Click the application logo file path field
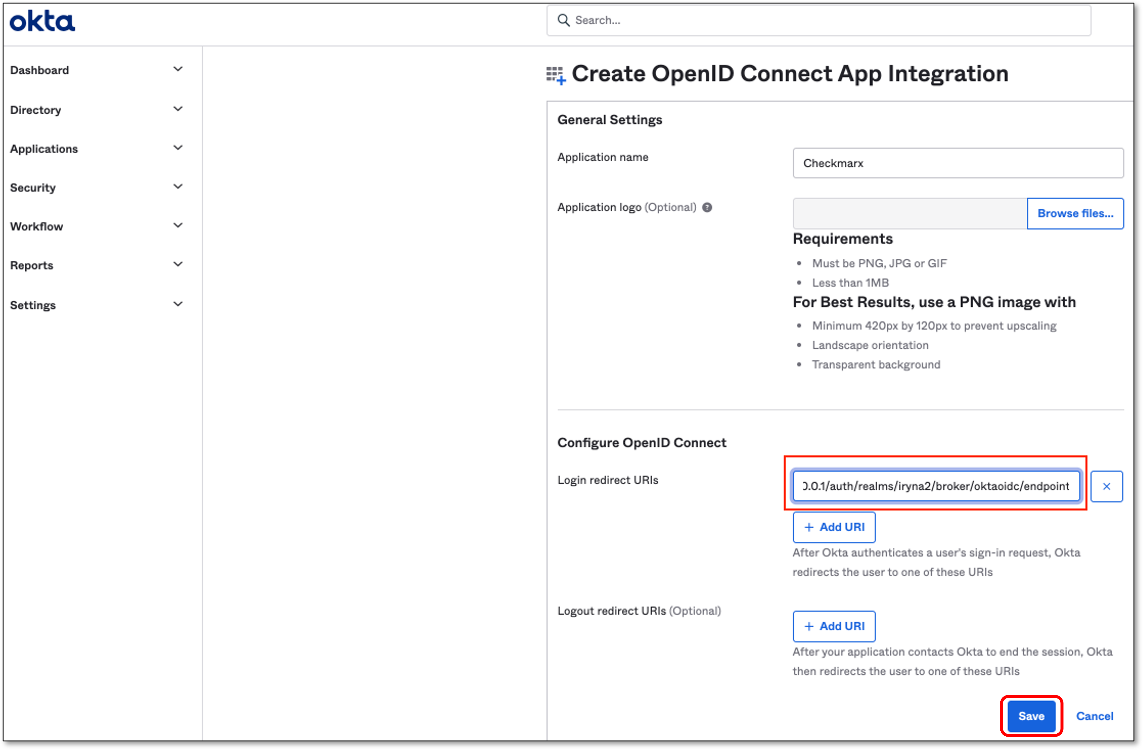This screenshot has width=1143, height=750. [x=910, y=214]
